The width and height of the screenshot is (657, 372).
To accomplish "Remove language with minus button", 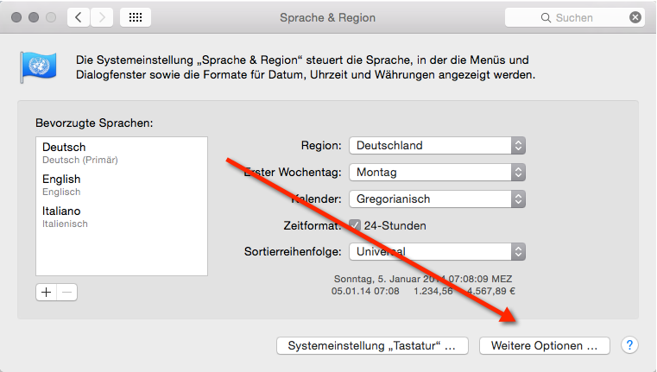I will click(x=66, y=292).
